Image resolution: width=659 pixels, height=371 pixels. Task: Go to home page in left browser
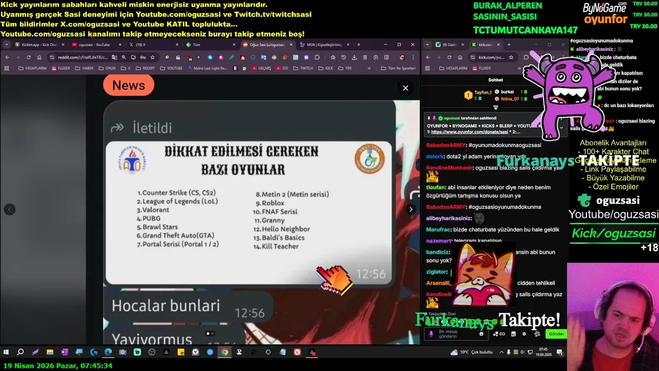pos(39,57)
